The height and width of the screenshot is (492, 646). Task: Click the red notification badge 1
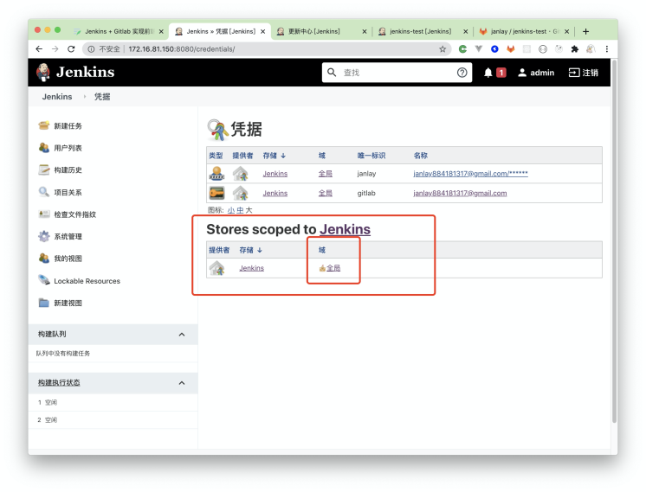tap(501, 73)
